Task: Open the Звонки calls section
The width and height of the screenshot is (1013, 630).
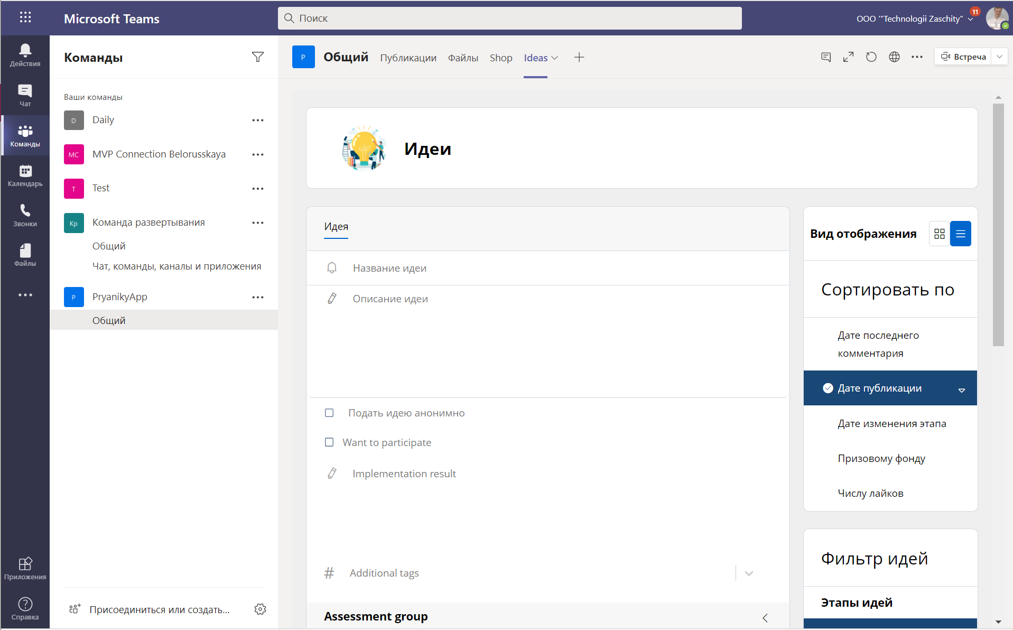Action: click(x=25, y=215)
